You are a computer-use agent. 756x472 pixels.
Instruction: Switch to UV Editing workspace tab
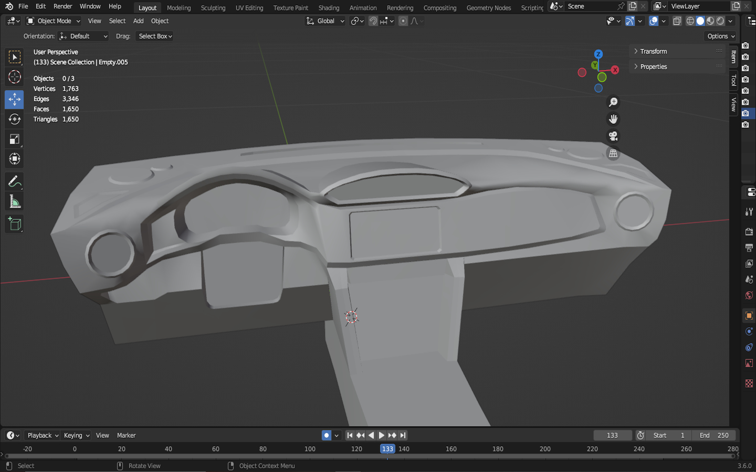point(249,8)
